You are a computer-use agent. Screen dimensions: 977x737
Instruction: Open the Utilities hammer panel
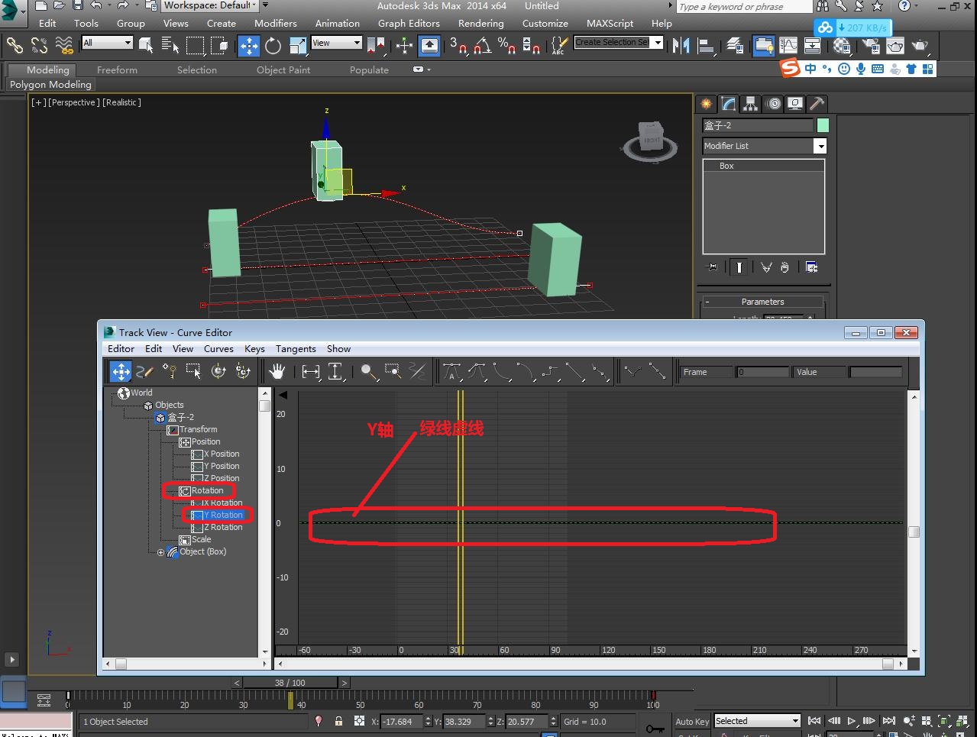817,104
